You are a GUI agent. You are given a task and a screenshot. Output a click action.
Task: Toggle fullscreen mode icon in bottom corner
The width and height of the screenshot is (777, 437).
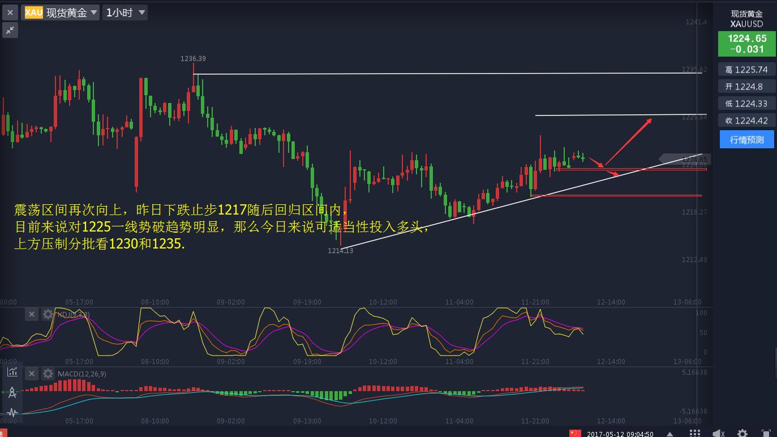pyautogui.click(x=766, y=434)
